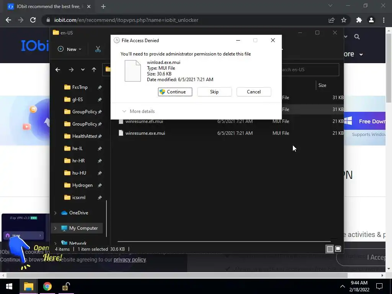Open recent locations dropdown in Explorer

point(83,70)
